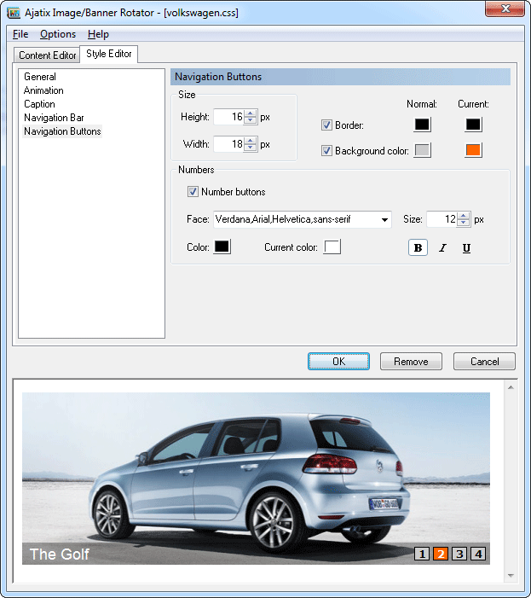The width and height of the screenshot is (531, 598).
Task: Click the Cancel button
Action: (484, 361)
